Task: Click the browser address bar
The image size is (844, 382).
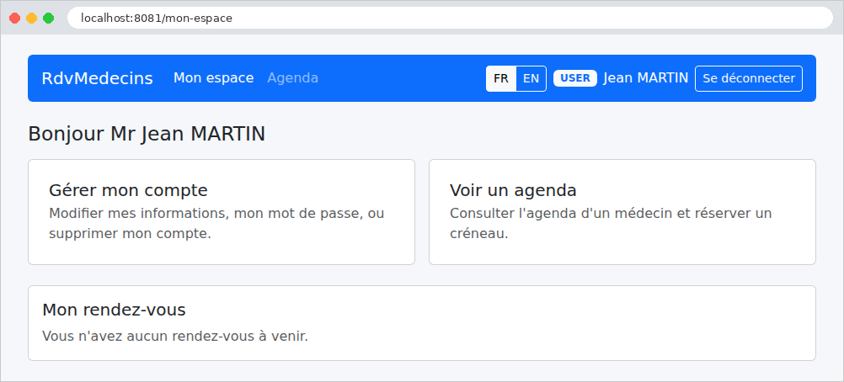Action: click(450, 18)
